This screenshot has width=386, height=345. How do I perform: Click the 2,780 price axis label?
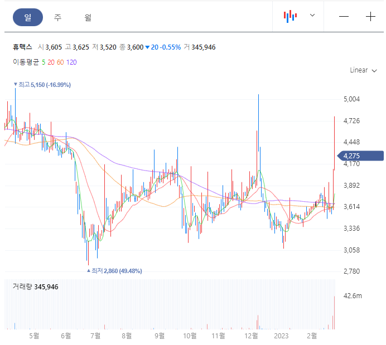[x=351, y=271]
